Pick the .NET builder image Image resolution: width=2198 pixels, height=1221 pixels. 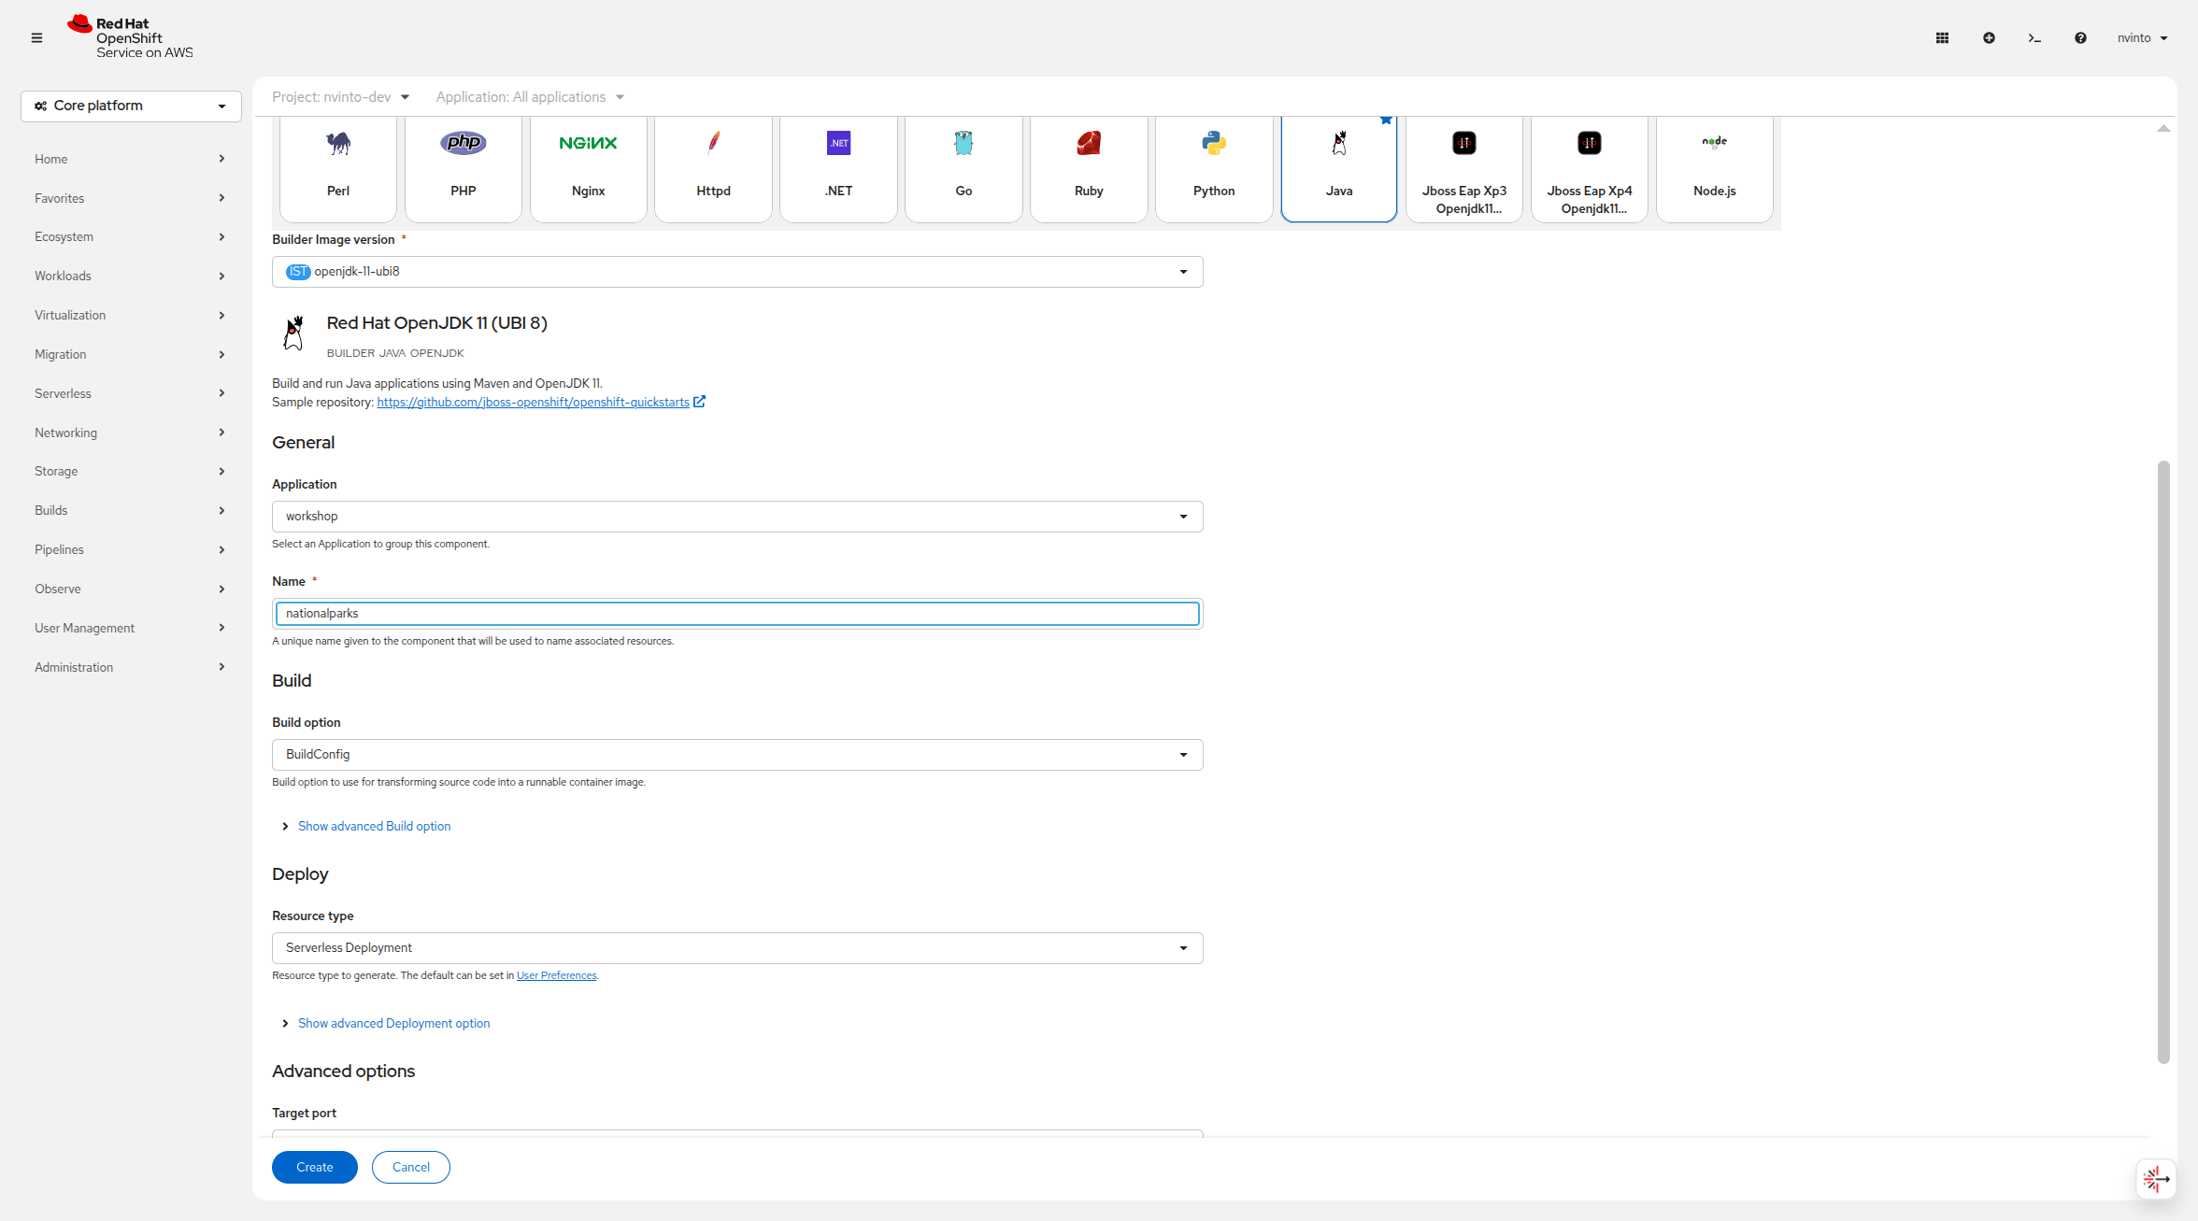pos(839,169)
